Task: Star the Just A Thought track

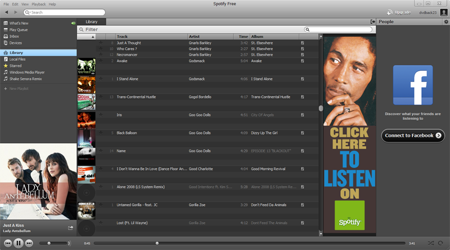Action: [101, 43]
